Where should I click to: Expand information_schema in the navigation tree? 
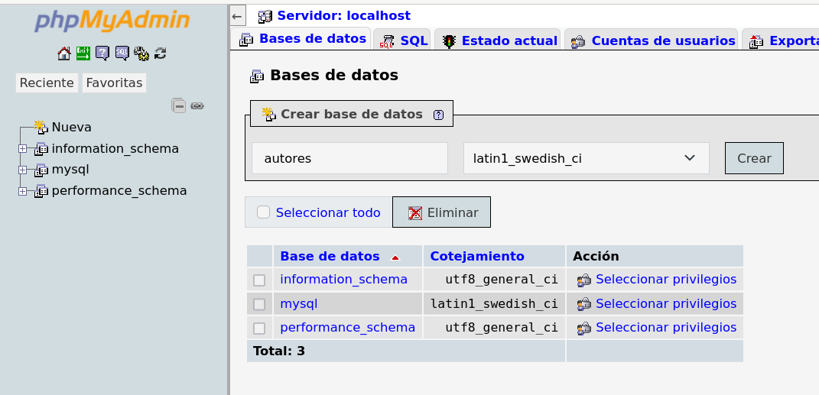(23, 149)
